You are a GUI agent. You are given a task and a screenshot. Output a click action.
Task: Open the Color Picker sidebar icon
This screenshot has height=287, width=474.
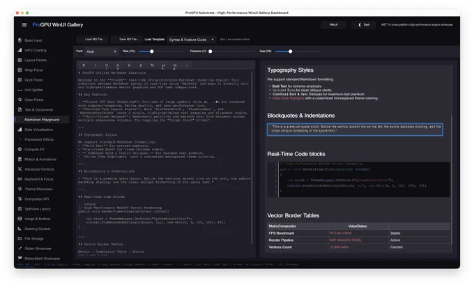(x=20, y=100)
